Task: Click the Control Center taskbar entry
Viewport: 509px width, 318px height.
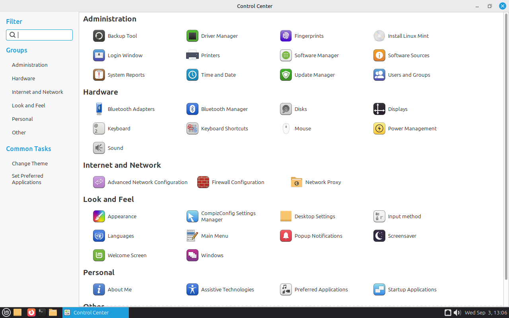Action: (x=95, y=312)
